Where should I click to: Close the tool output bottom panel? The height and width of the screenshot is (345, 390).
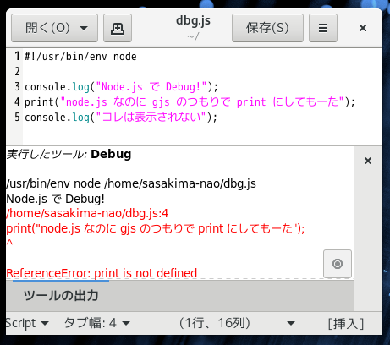(368, 161)
